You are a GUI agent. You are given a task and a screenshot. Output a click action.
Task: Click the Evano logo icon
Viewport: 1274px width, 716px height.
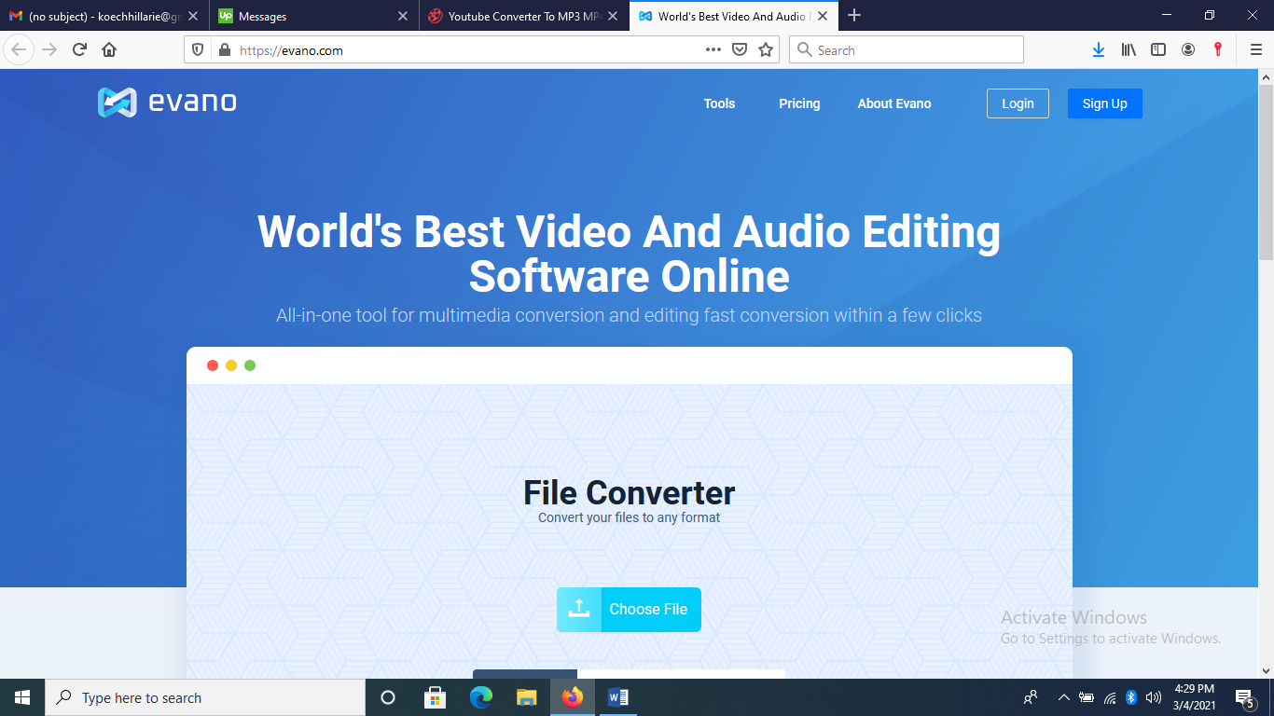click(x=117, y=103)
